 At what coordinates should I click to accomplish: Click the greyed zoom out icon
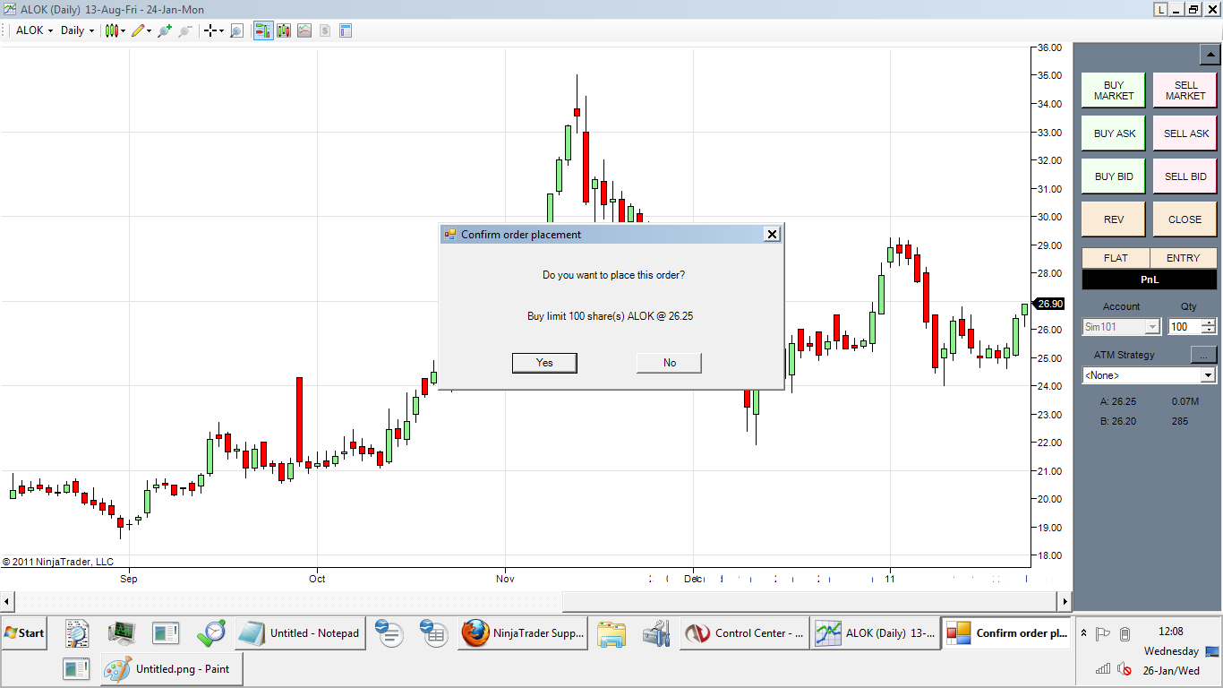tap(185, 30)
